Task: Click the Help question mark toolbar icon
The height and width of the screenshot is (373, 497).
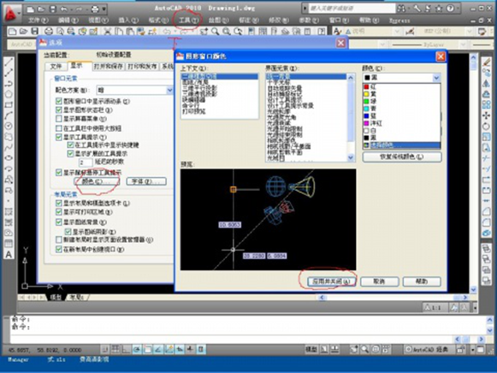Action: click(322, 31)
